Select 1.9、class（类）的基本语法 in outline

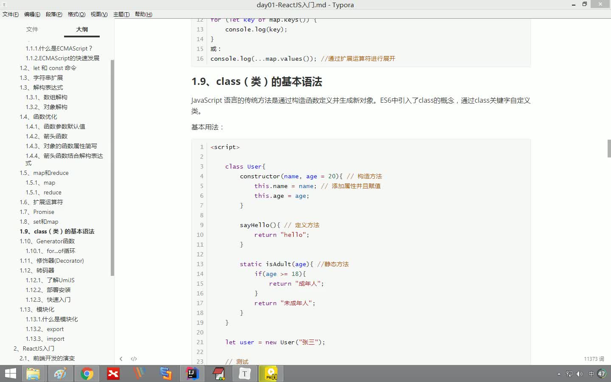click(x=57, y=231)
